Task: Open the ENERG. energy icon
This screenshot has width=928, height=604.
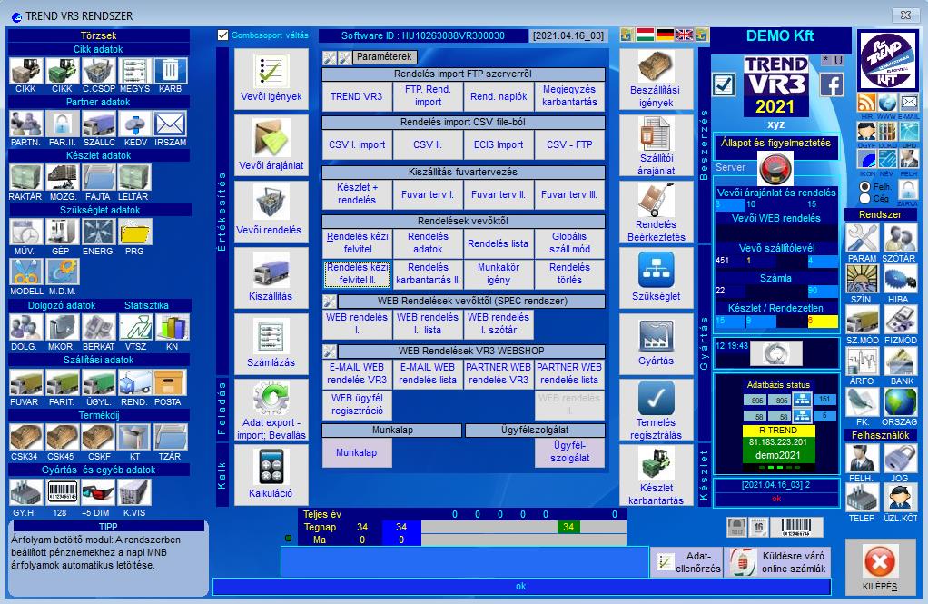Action: pos(98,233)
